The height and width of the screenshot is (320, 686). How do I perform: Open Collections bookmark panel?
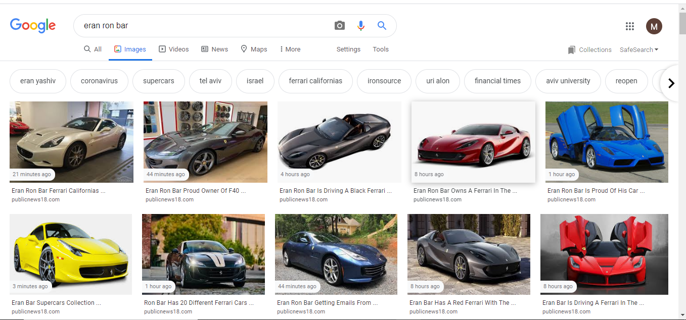[589, 49]
